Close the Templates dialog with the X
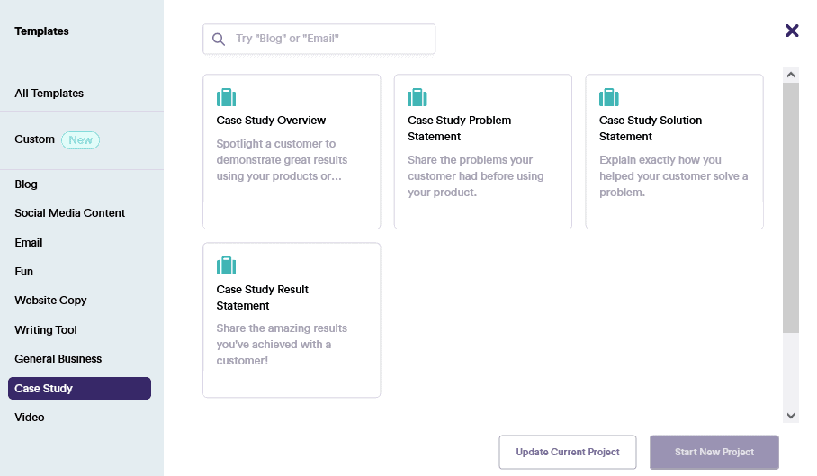 [792, 31]
